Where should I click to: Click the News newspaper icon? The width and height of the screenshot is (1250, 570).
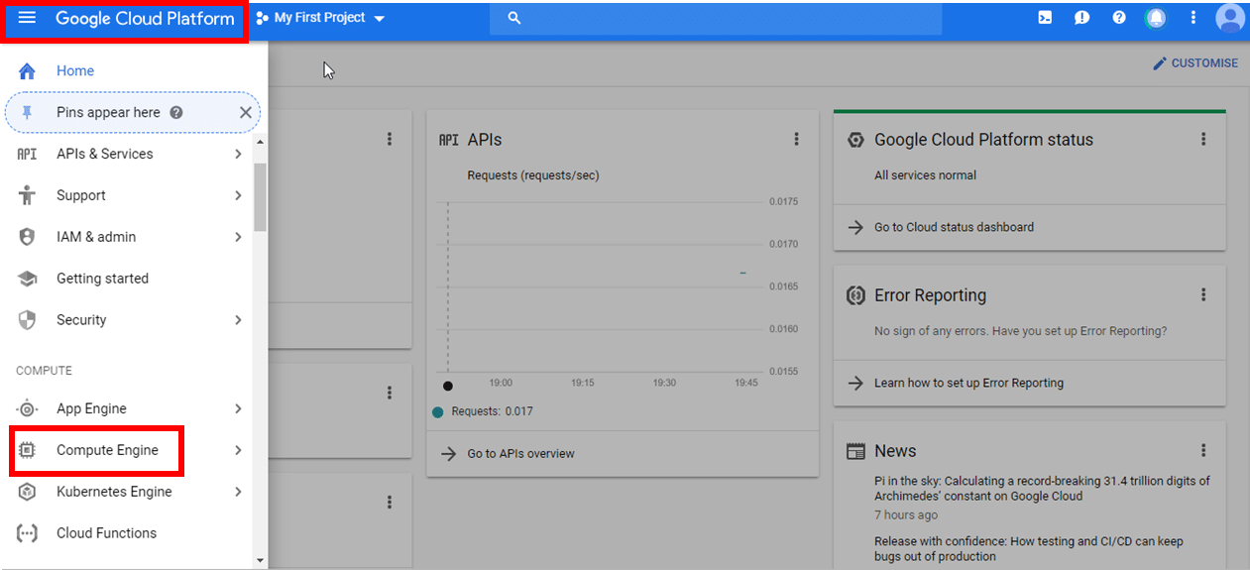[x=855, y=451]
